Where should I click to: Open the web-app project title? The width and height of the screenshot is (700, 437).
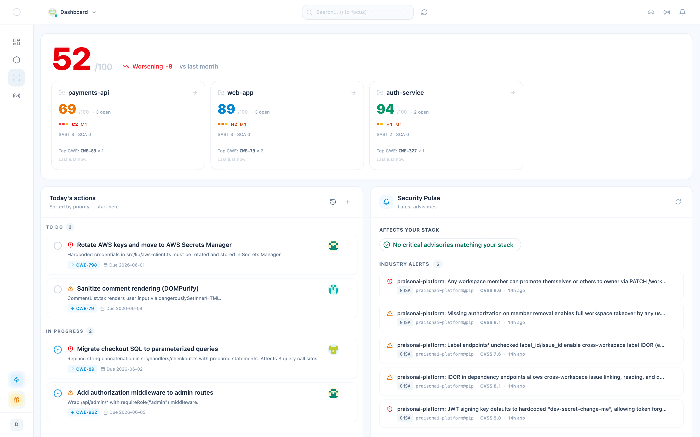tap(240, 93)
